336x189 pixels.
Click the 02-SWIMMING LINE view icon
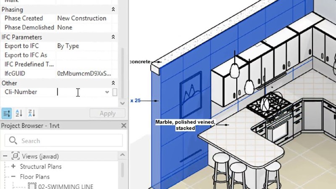tap(32, 186)
